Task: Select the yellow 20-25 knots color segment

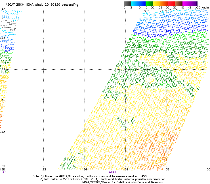Action: pos(157,3)
